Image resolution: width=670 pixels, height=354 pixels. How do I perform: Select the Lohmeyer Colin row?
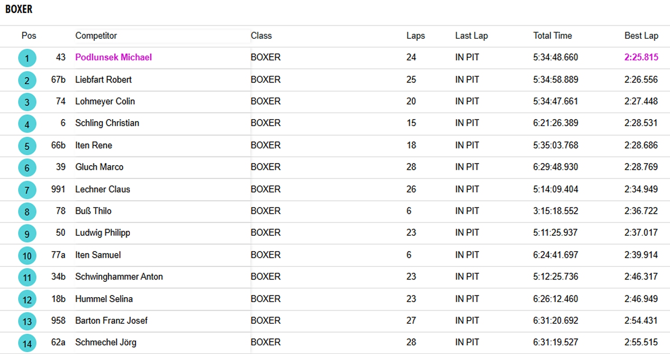pos(105,101)
